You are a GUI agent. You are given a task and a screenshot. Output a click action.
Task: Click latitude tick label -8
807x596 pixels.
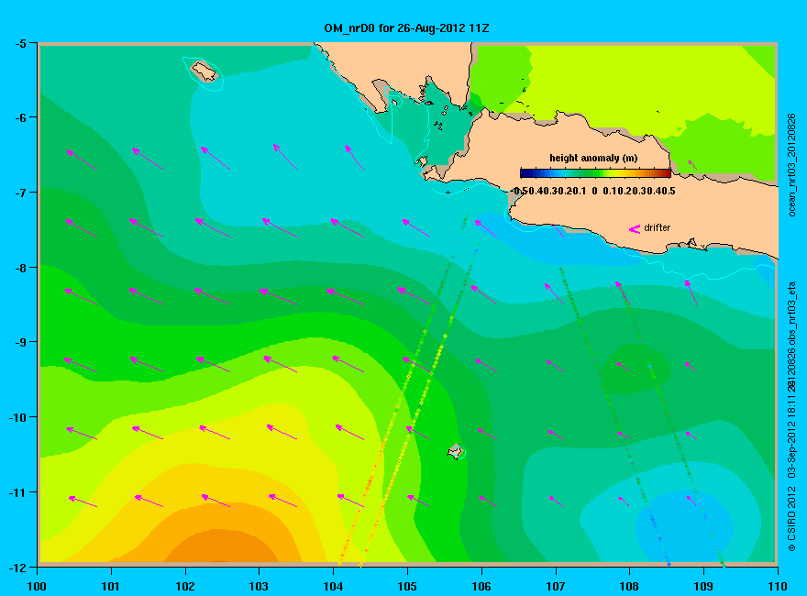pos(20,268)
